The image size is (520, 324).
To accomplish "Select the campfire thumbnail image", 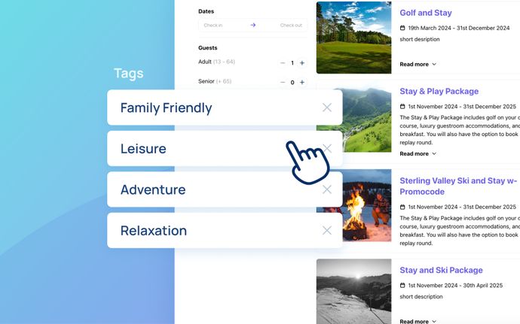I will 354,205.
